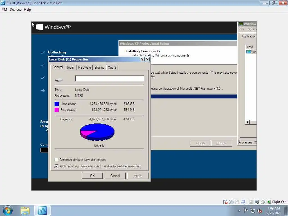Open the Devices menu
Image resolution: width=288 pixels, height=216 pixels.
click(15, 10)
